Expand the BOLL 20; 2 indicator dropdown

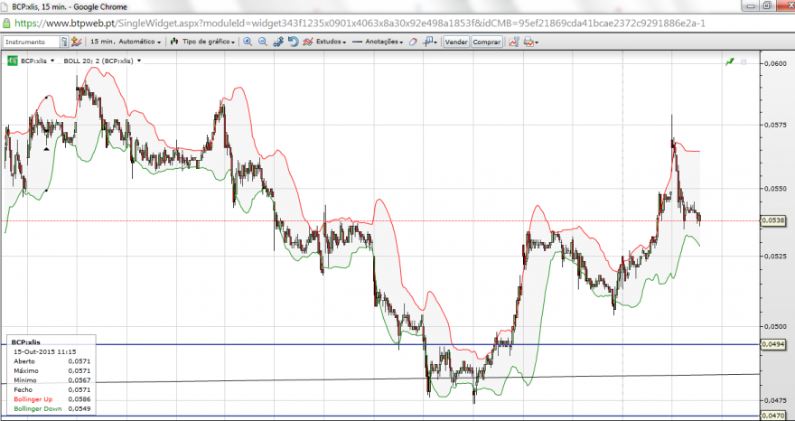(139, 61)
